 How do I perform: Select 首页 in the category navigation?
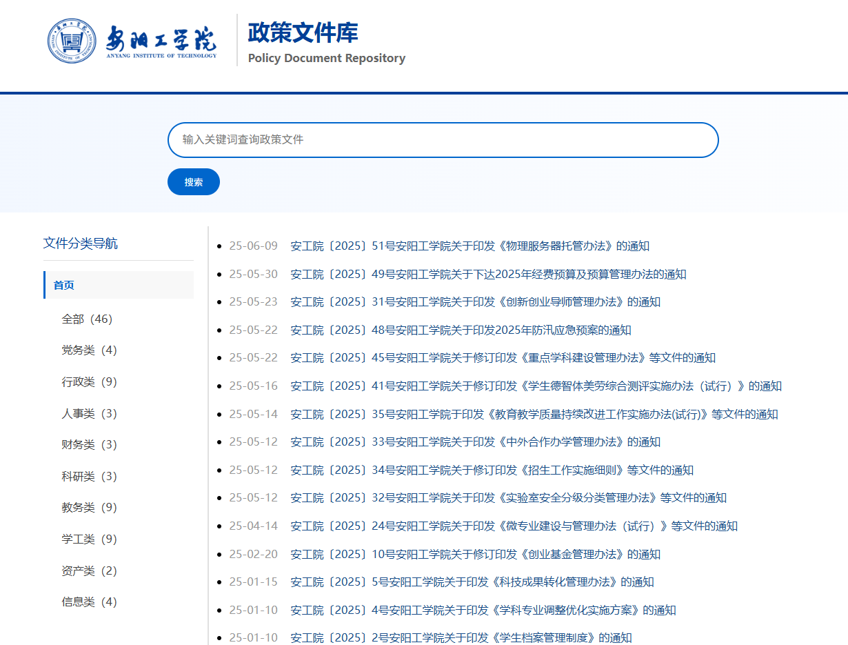64,285
